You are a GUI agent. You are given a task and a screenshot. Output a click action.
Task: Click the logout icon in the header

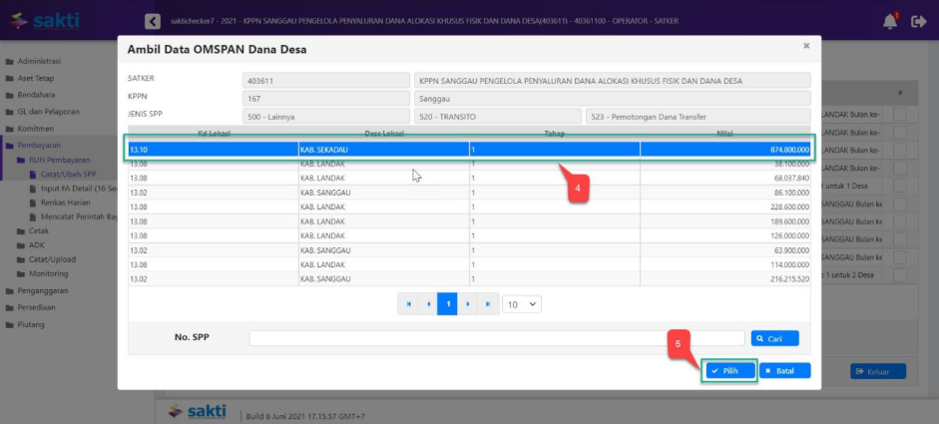click(x=919, y=21)
